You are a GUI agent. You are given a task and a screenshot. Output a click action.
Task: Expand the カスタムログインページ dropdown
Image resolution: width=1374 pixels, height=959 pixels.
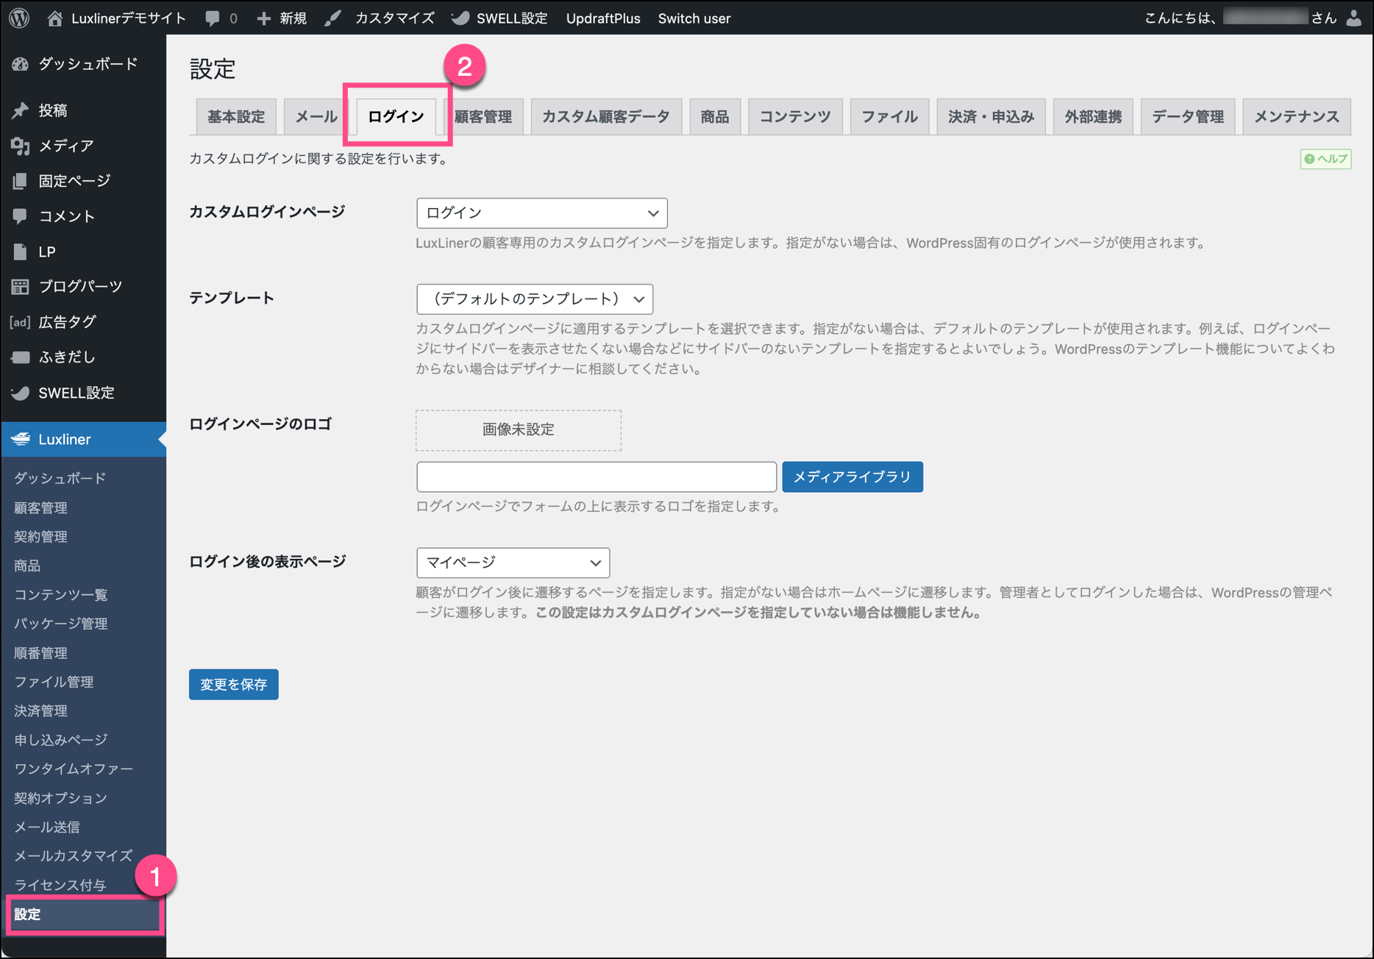pos(541,213)
